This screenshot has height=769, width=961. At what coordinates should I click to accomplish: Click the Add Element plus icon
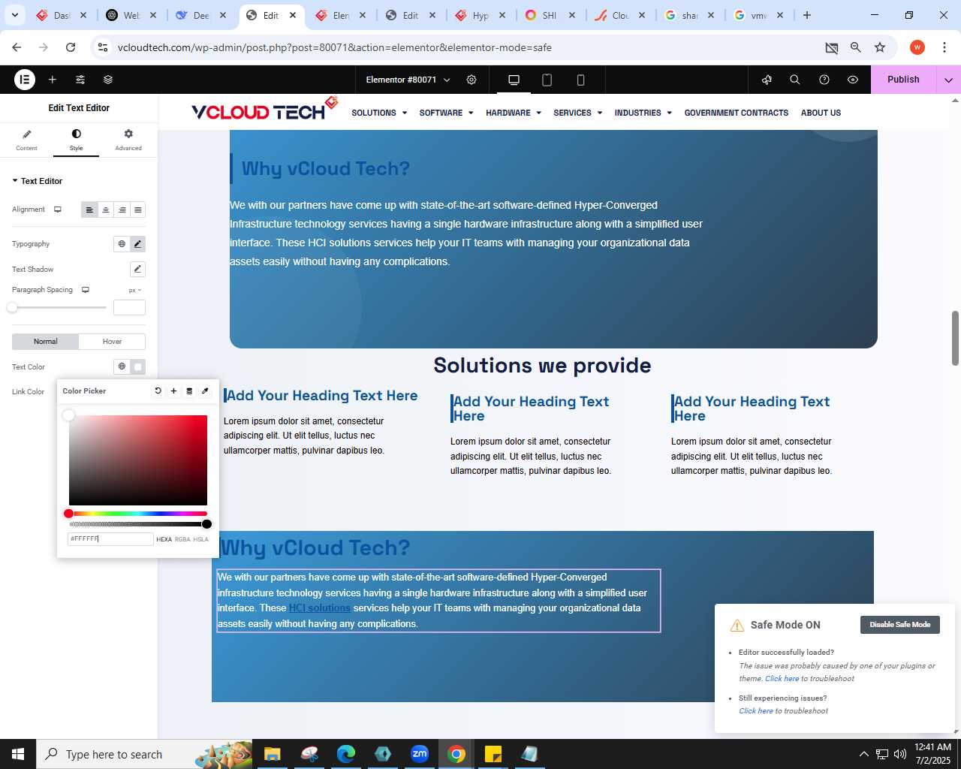pos(53,80)
